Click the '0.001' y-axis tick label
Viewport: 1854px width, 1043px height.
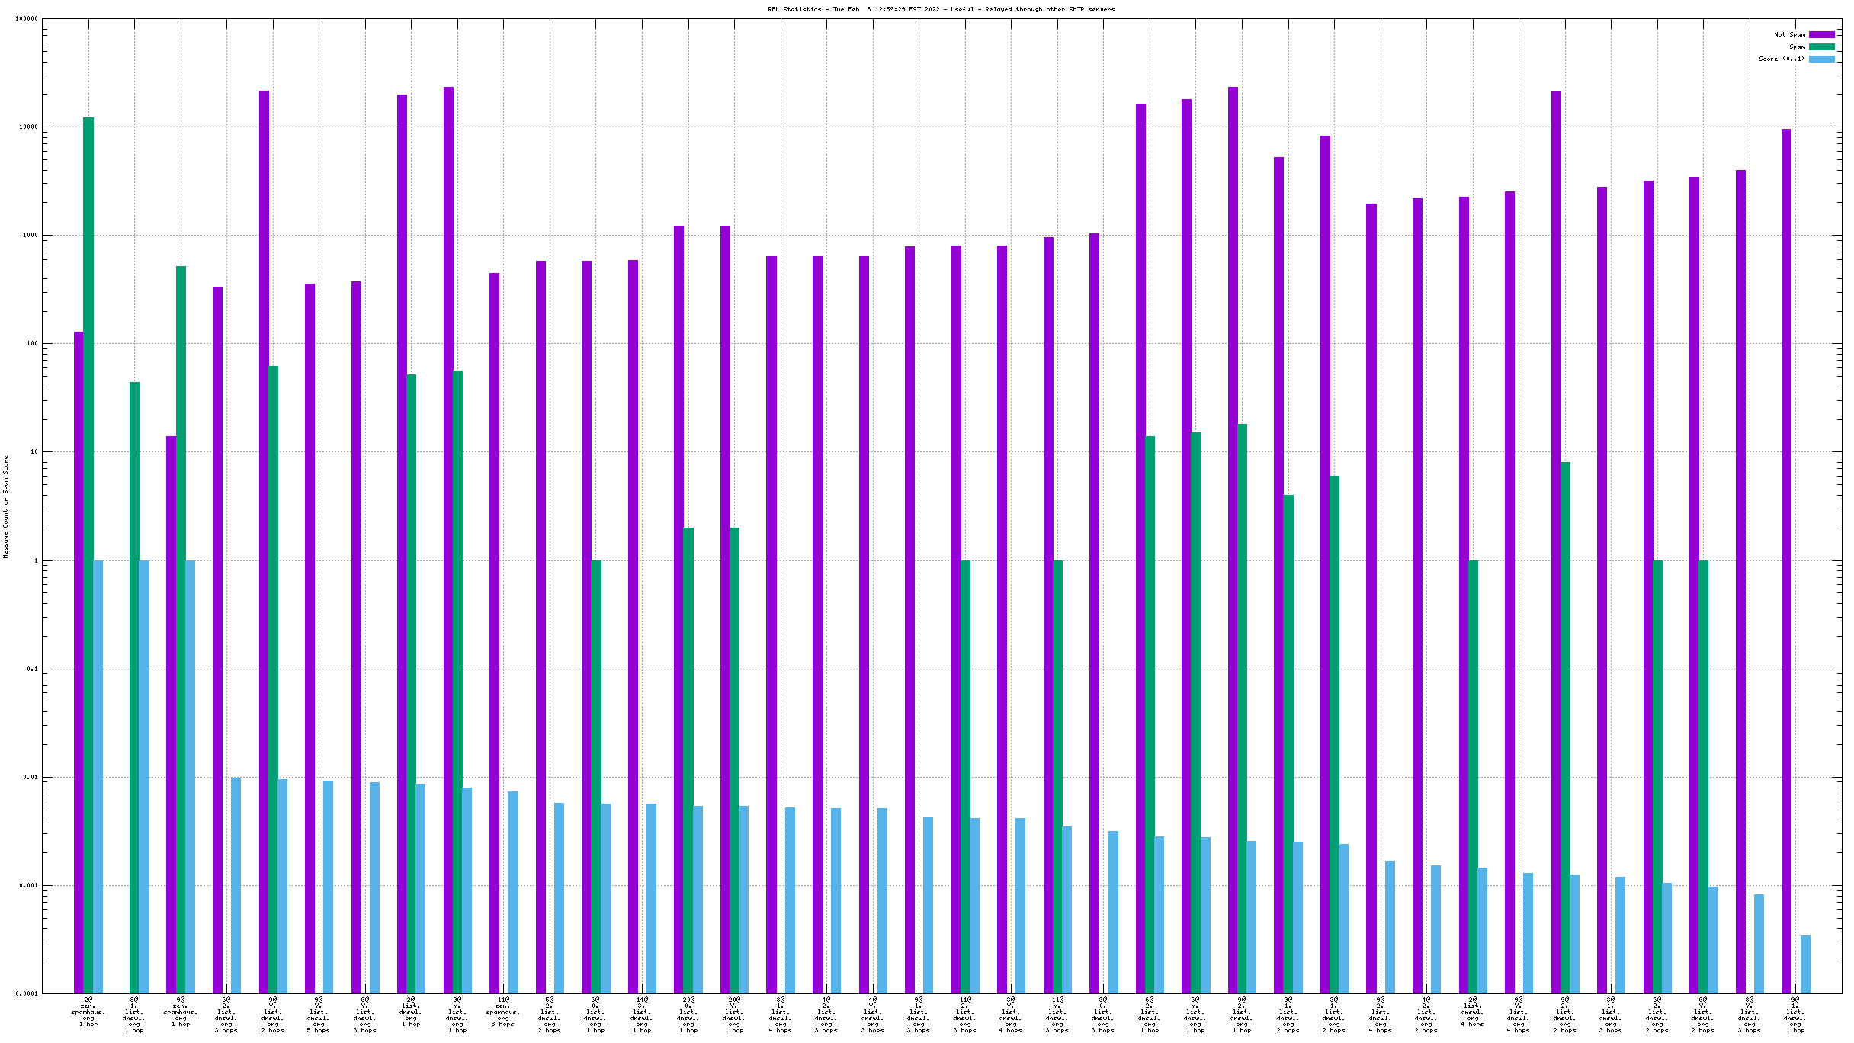pos(28,886)
